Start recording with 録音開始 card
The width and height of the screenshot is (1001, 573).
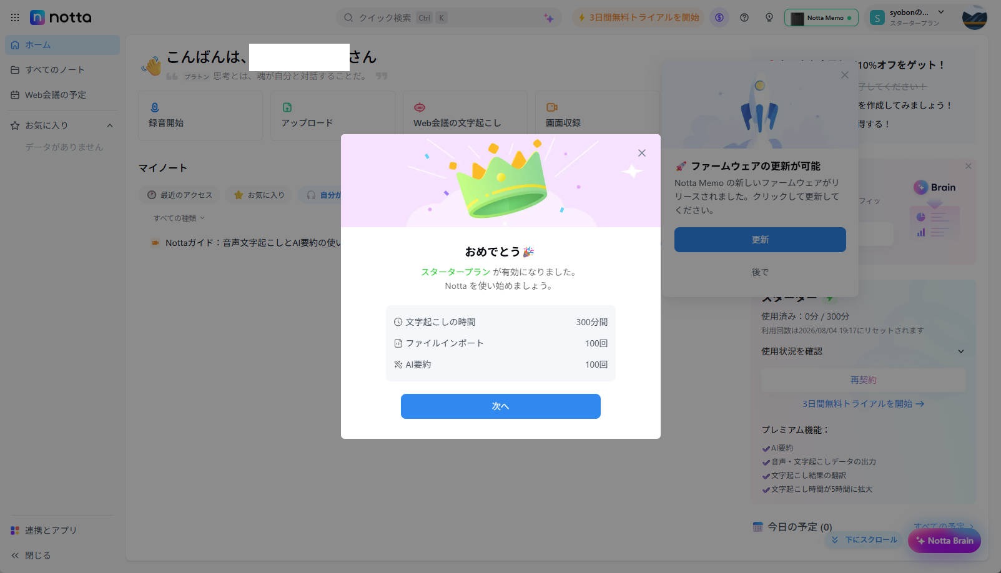(x=200, y=115)
